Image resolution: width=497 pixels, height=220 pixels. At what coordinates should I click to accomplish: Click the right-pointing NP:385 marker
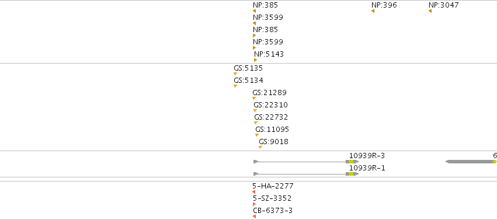(x=254, y=36)
